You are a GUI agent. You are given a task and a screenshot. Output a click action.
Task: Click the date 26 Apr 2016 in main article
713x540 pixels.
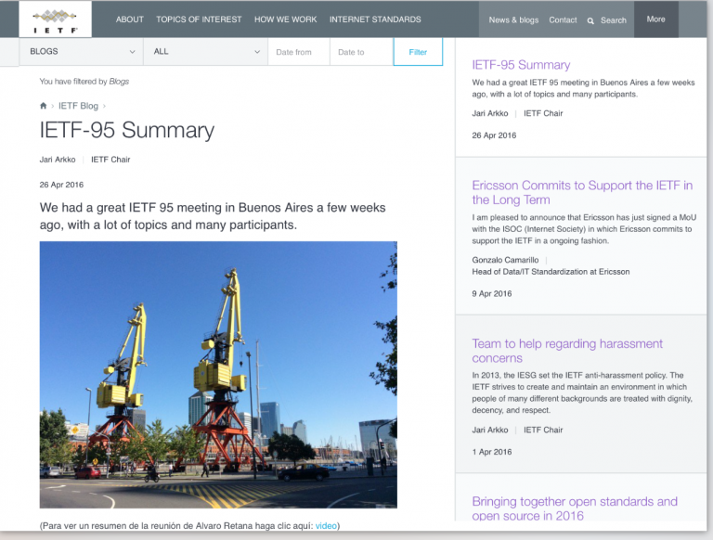(x=61, y=185)
